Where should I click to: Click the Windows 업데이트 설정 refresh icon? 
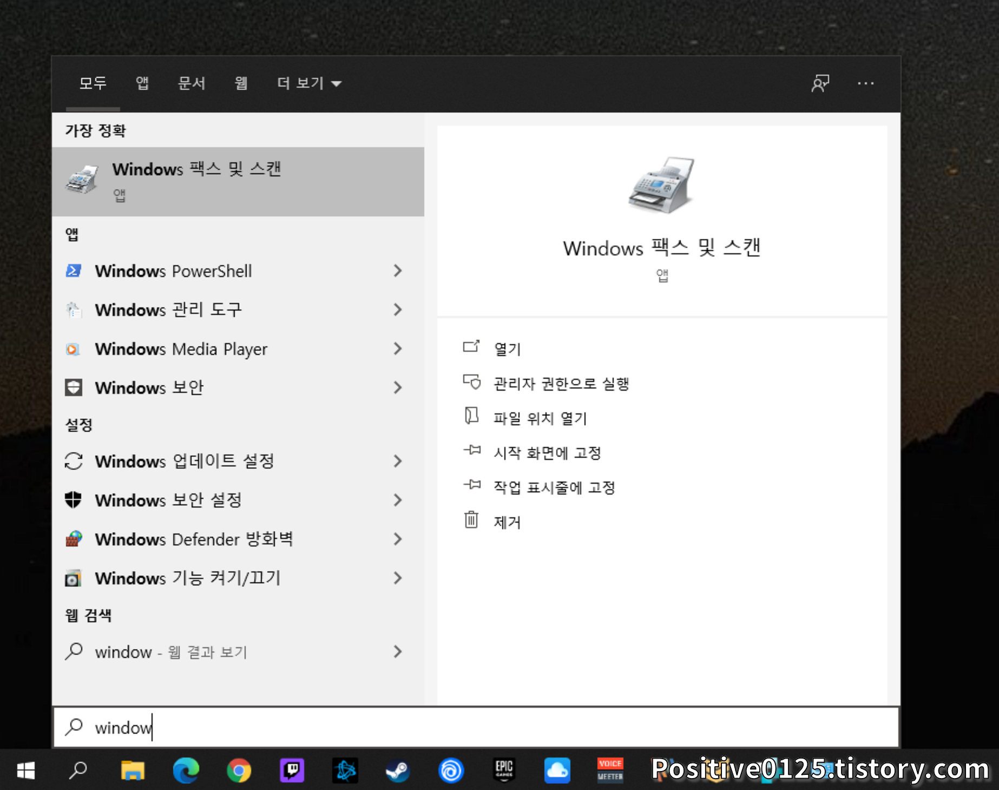coord(74,461)
